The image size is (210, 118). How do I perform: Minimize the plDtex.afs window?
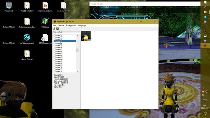(x=141, y=22)
